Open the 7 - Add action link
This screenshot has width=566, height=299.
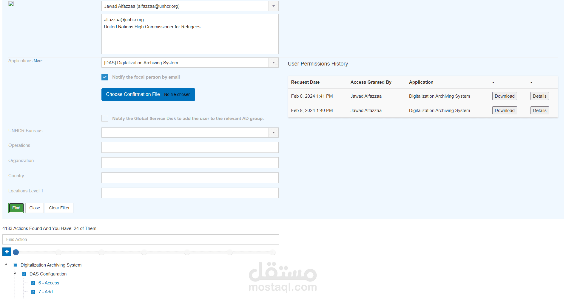46,292
